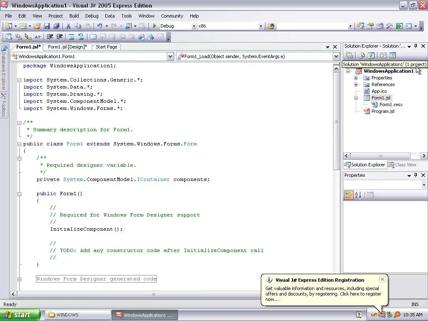The height and width of the screenshot is (321, 428).
Task: Toggle auto-hide pin on Solution Explorer
Action: [x=416, y=46]
